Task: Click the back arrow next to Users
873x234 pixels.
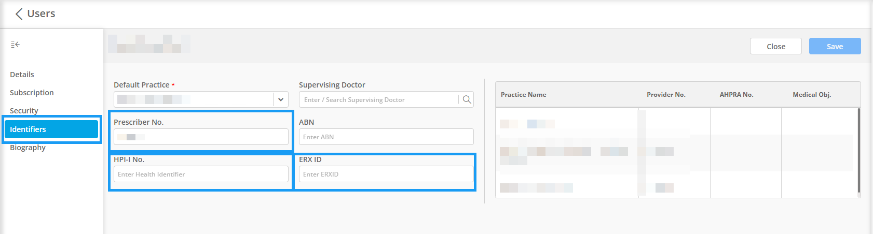Action: pos(19,14)
